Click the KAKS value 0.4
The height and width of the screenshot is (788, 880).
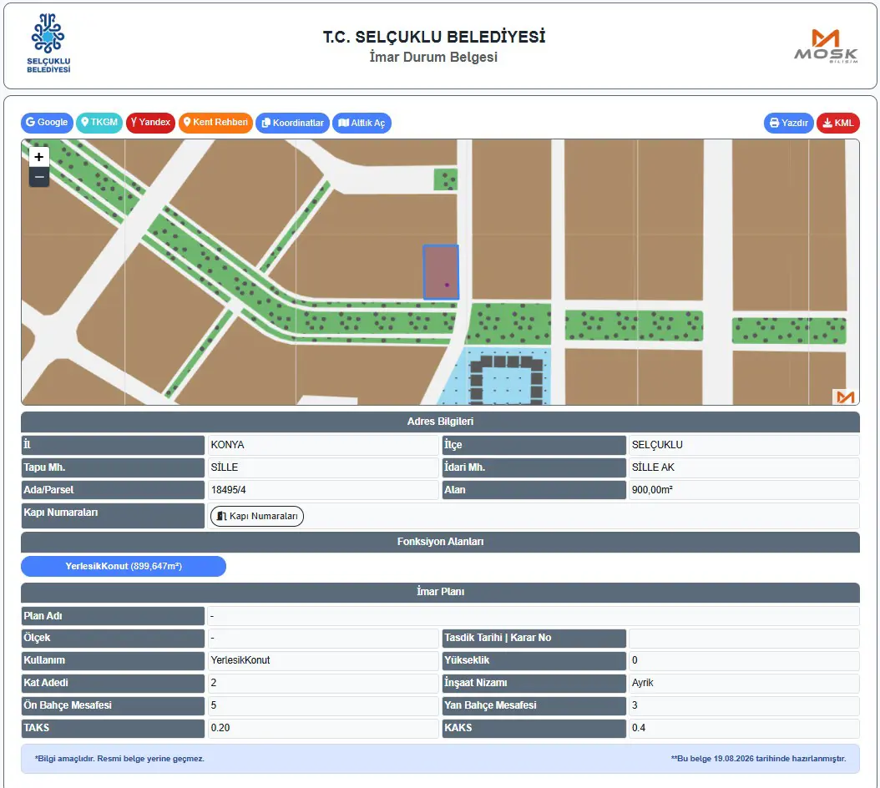click(744, 728)
